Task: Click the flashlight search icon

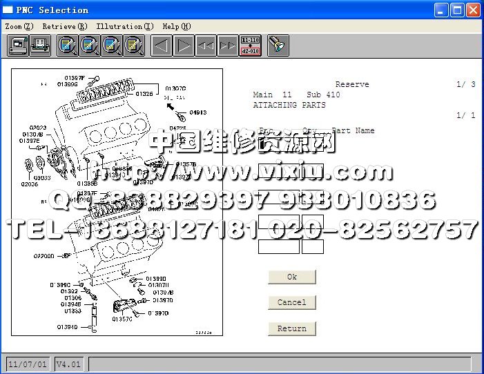Action: point(278,46)
